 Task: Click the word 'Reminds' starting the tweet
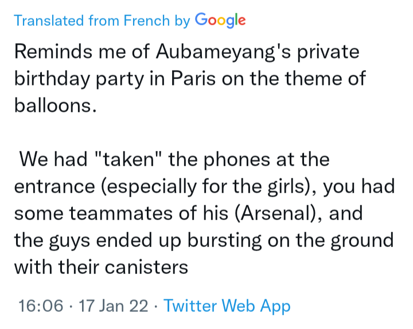coord(53,52)
